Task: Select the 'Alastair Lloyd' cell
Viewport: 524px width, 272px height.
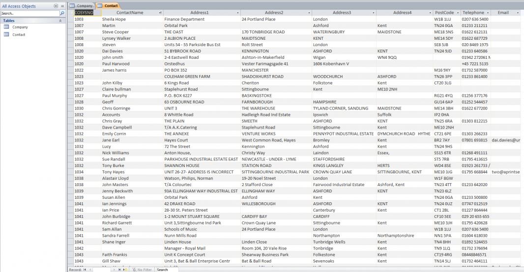Action: (132, 178)
